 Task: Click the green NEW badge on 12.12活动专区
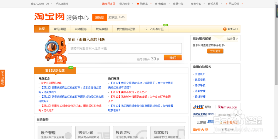tap(165, 25)
